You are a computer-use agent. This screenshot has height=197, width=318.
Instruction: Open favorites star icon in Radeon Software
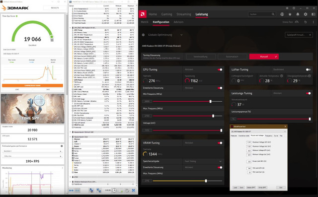coord(290,14)
